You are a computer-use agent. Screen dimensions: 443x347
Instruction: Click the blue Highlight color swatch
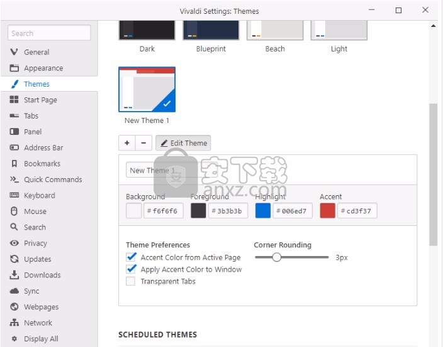[x=263, y=211]
